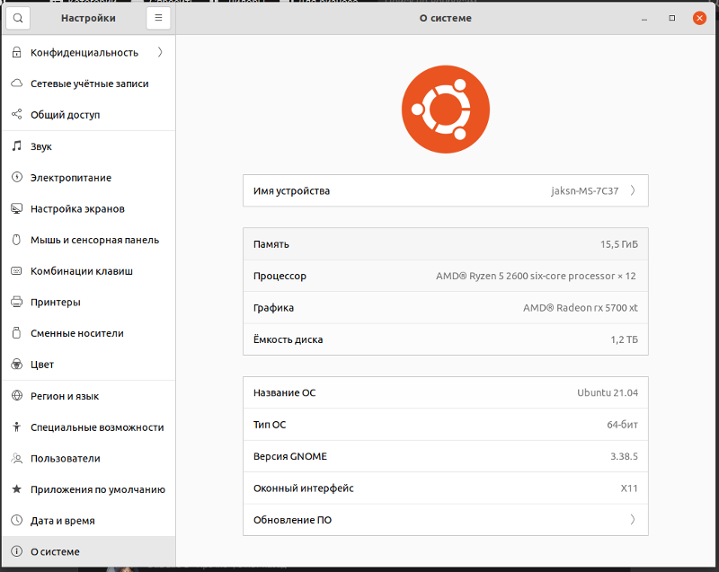
Task: Click the clock icon beside Дата и время
Action: (x=16, y=520)
